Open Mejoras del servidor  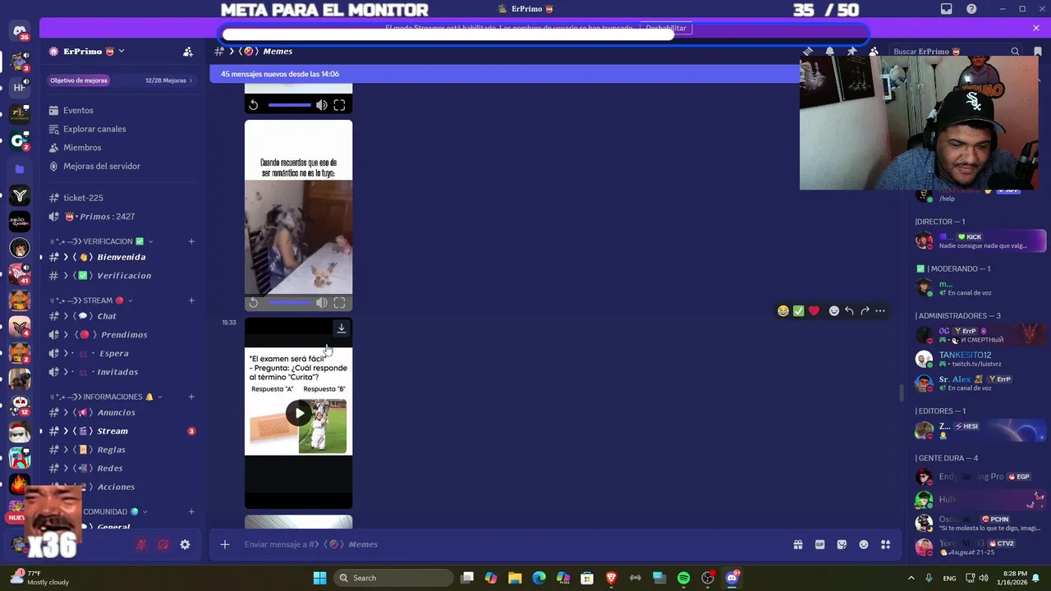tap(122, 166)
